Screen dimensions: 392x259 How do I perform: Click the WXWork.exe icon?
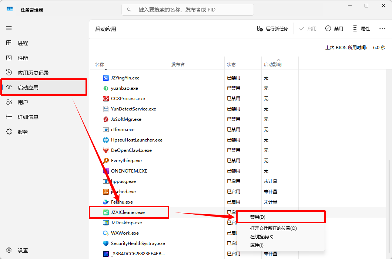tap(106, 233)
